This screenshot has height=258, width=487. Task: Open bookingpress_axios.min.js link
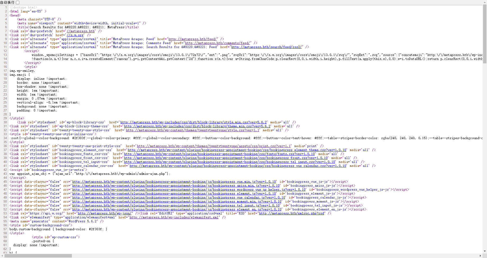tap(176, 186)
